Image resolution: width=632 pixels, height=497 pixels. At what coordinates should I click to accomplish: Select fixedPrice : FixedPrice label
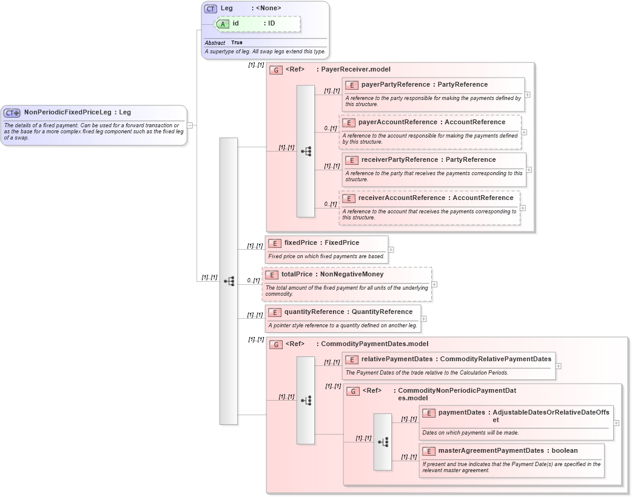click(x=321, y=242)
